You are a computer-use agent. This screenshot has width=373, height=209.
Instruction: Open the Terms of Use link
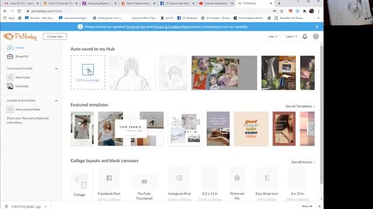pyautogui.click(x=136, y=27)
